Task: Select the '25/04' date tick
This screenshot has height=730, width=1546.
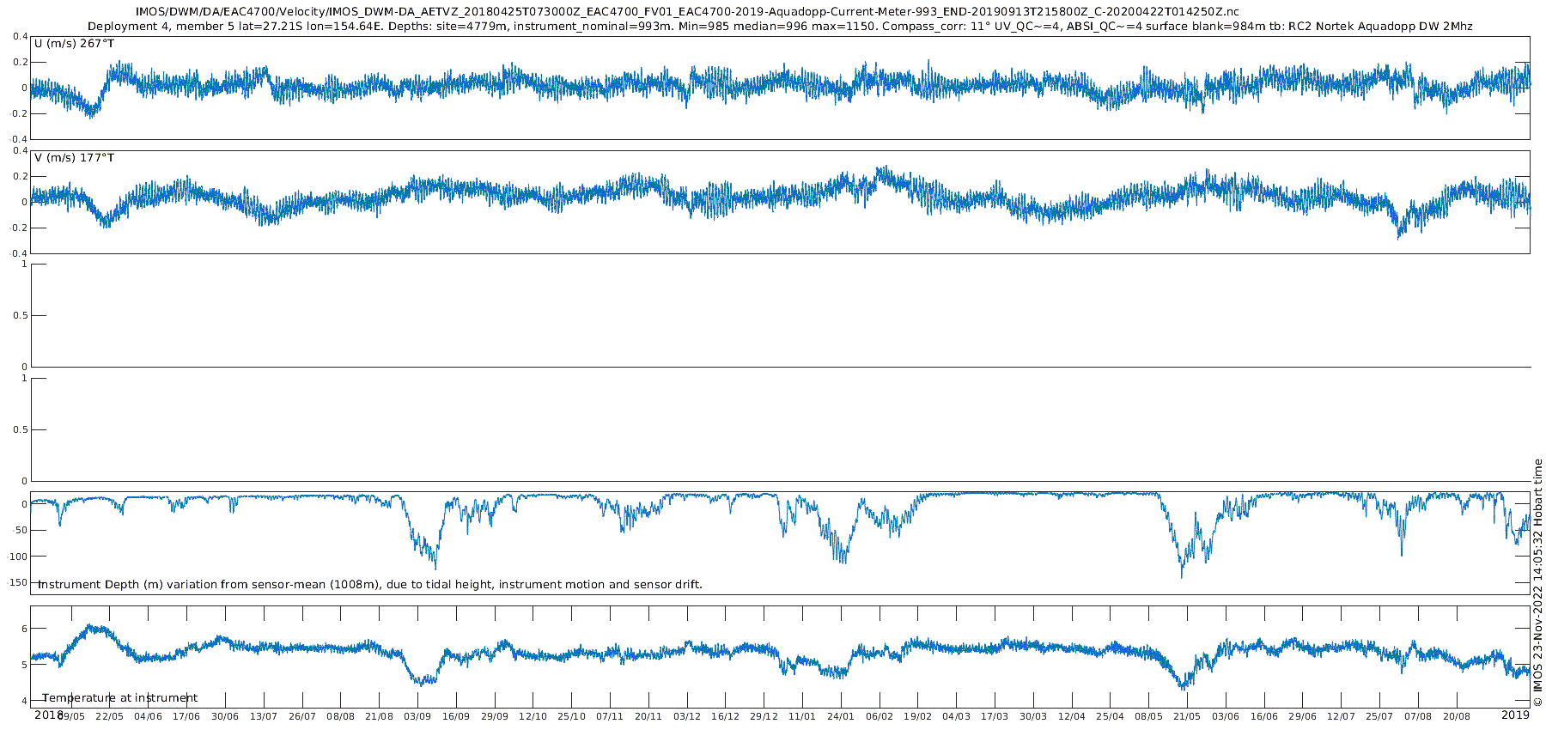Action: (1111, 716)
